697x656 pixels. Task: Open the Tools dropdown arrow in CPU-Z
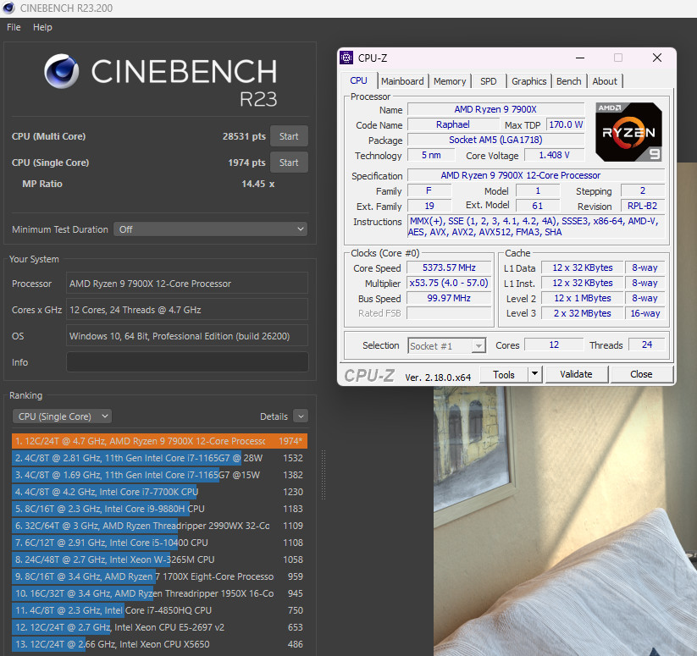tap(534, 374)
